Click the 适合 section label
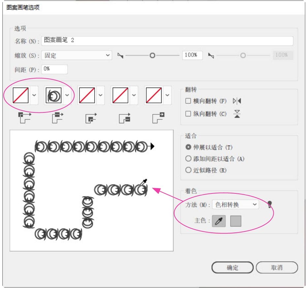 191,136
